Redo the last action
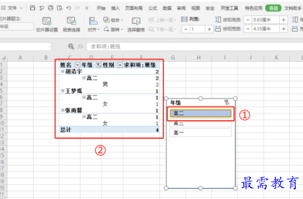Screen dimensions: 303x199 (x=77, y=8)
